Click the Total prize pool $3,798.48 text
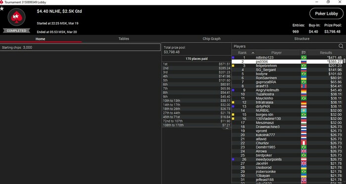Image resolution: width=346 pixels, height=184 pixels. point(174,50)
